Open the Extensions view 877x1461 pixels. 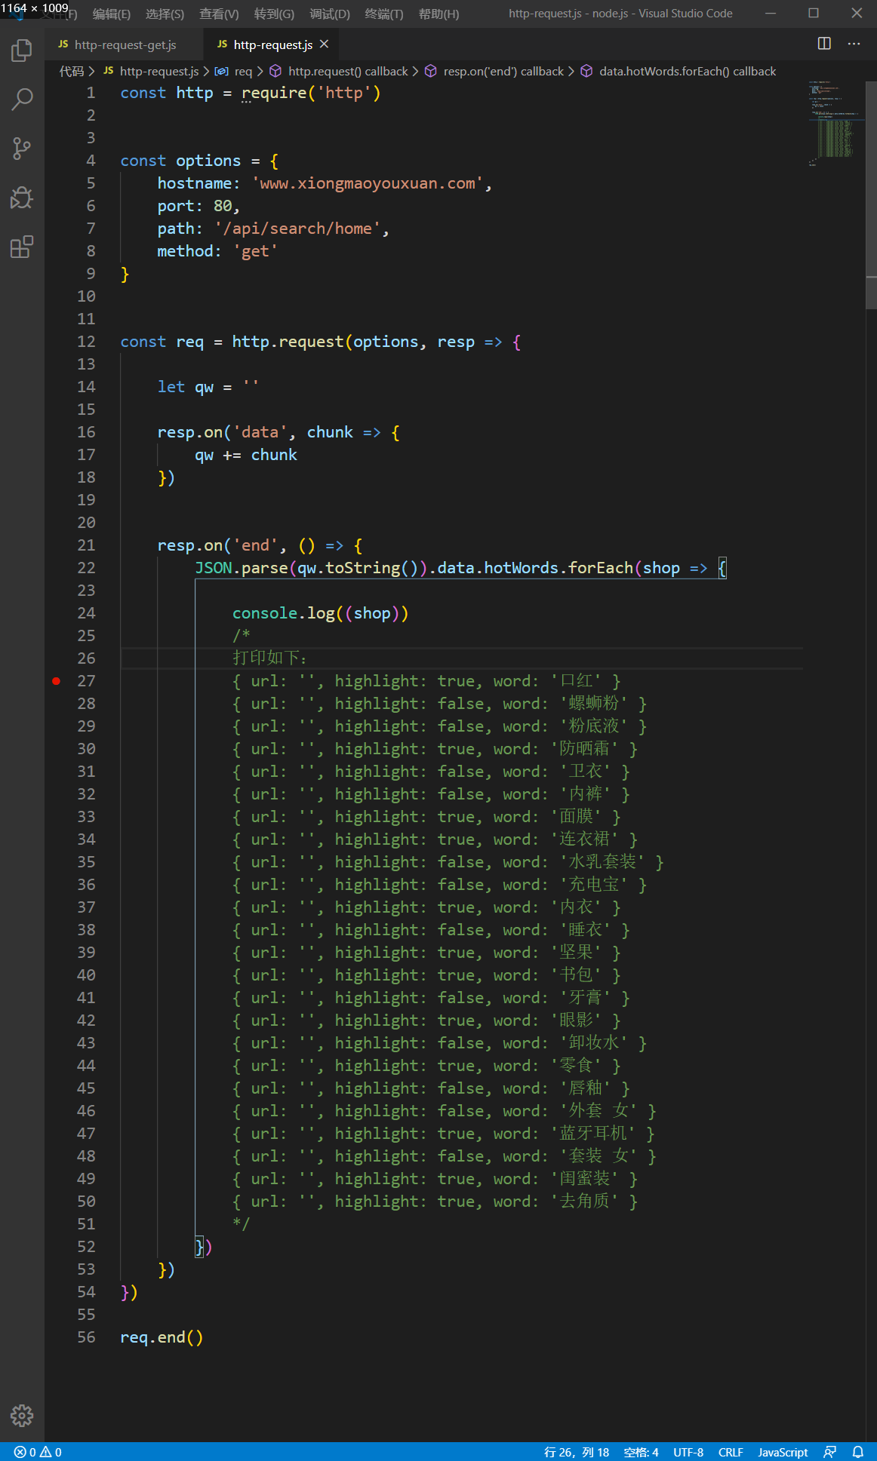pos(22,247)
